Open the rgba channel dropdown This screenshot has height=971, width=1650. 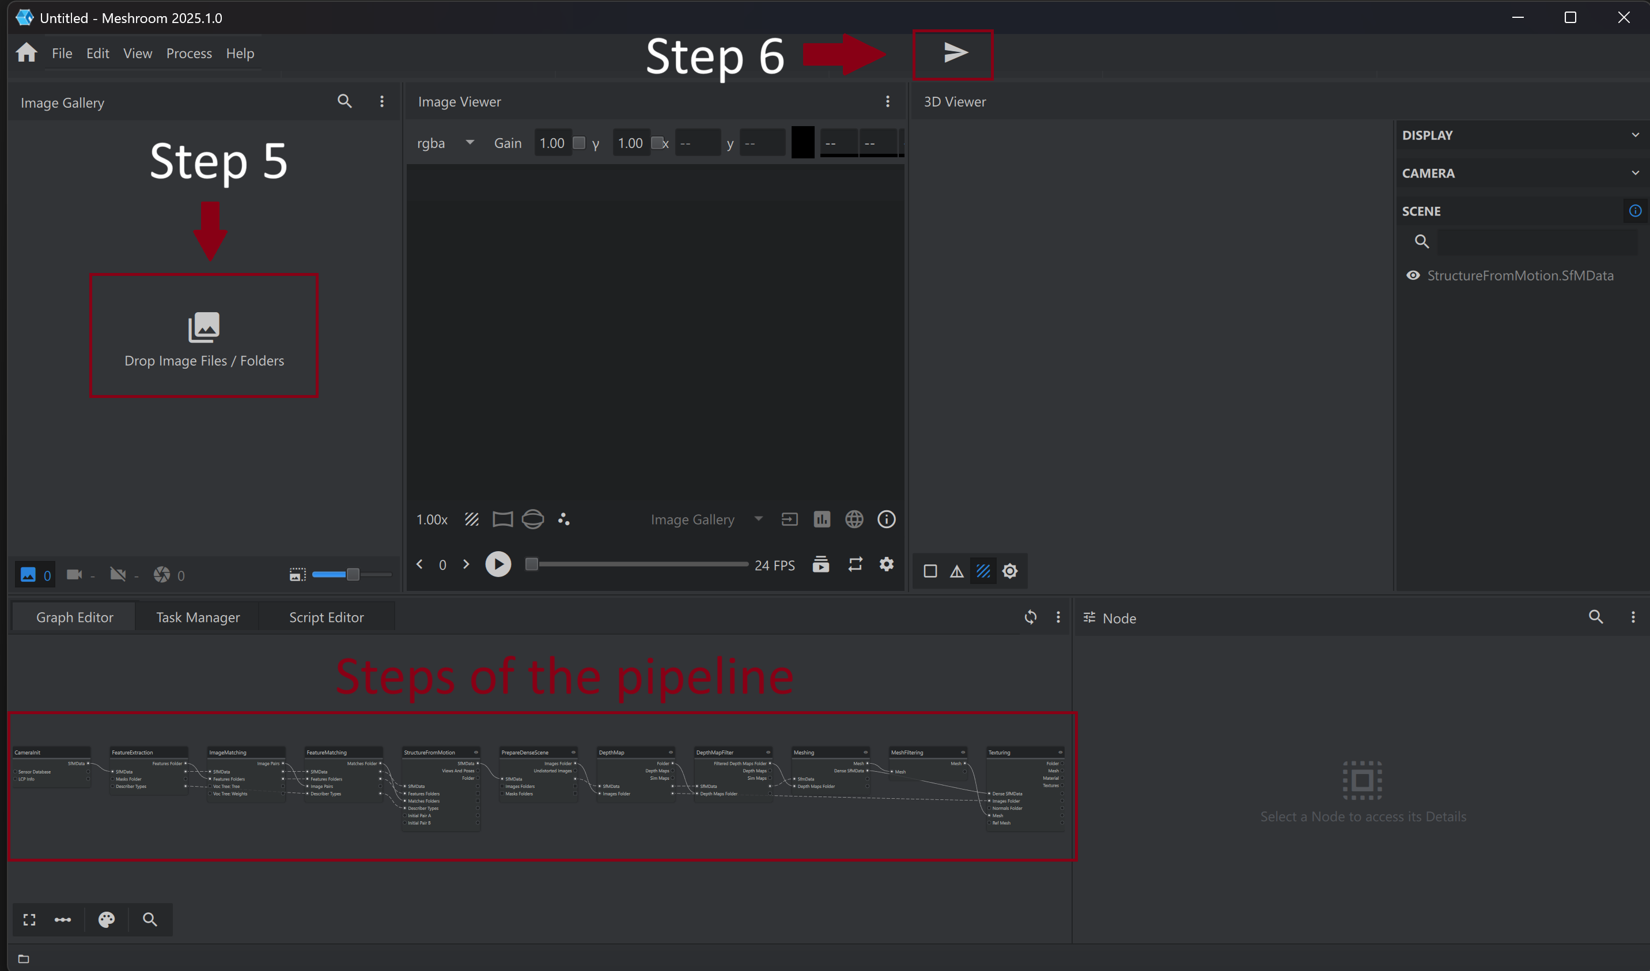click(x=445, y=143)
